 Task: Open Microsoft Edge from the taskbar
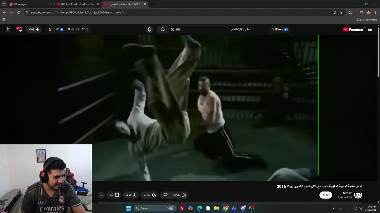click(x=199, y=208)
